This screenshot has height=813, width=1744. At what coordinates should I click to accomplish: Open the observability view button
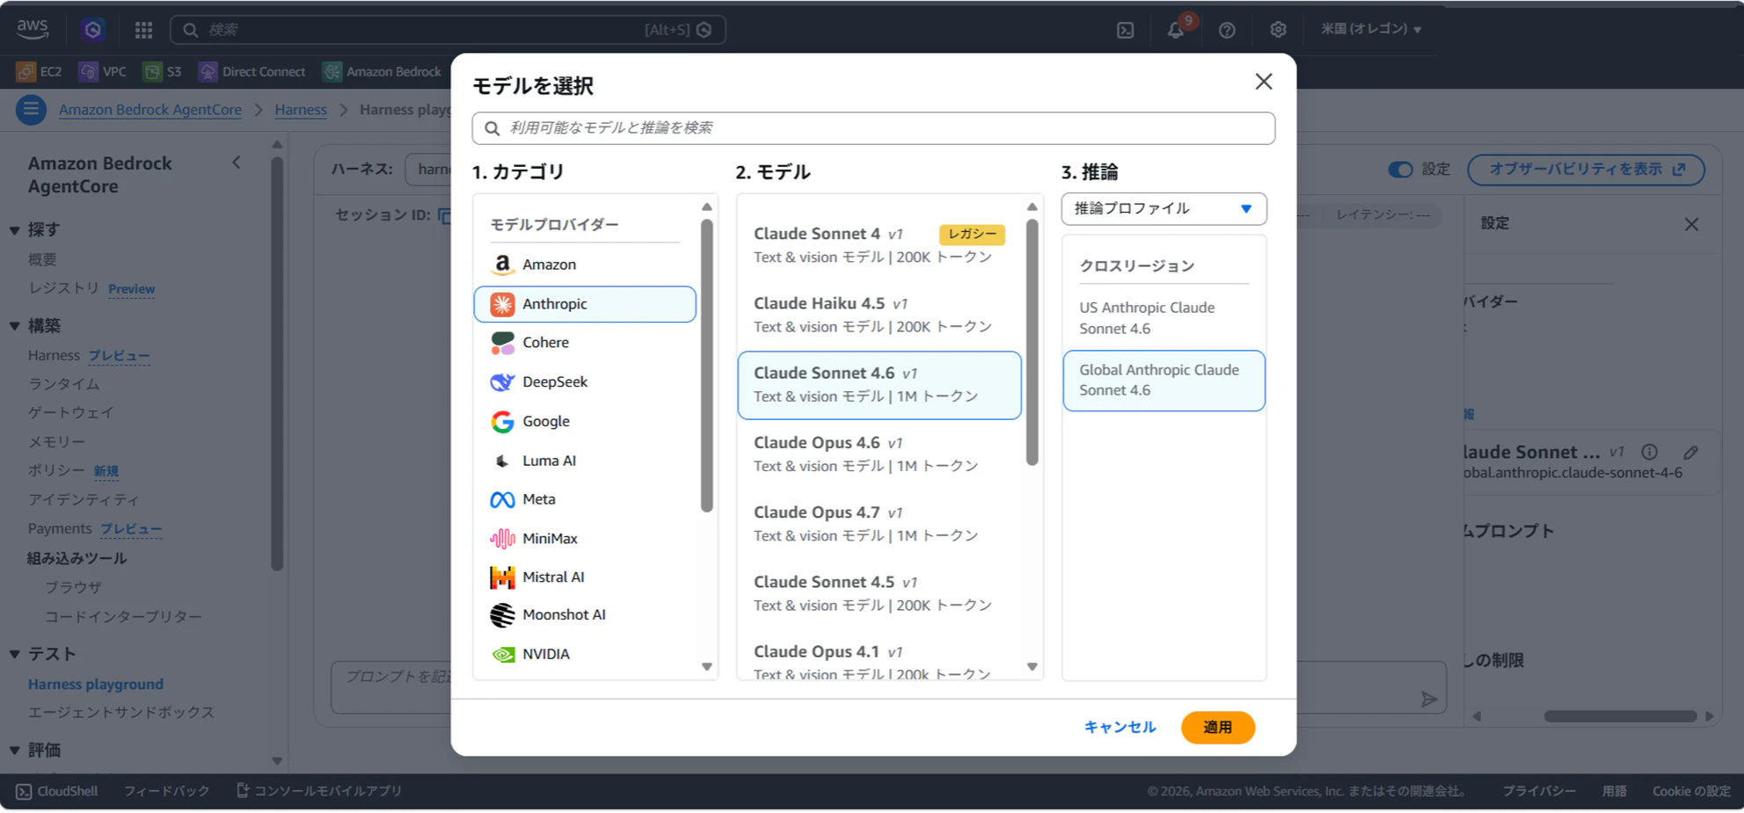pyautogui.click(x=1586, y=170)
